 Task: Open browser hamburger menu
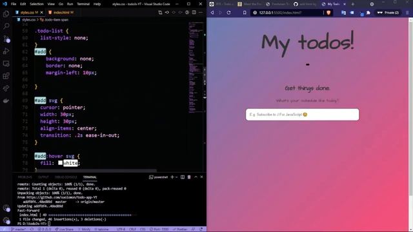pos(407,13)
